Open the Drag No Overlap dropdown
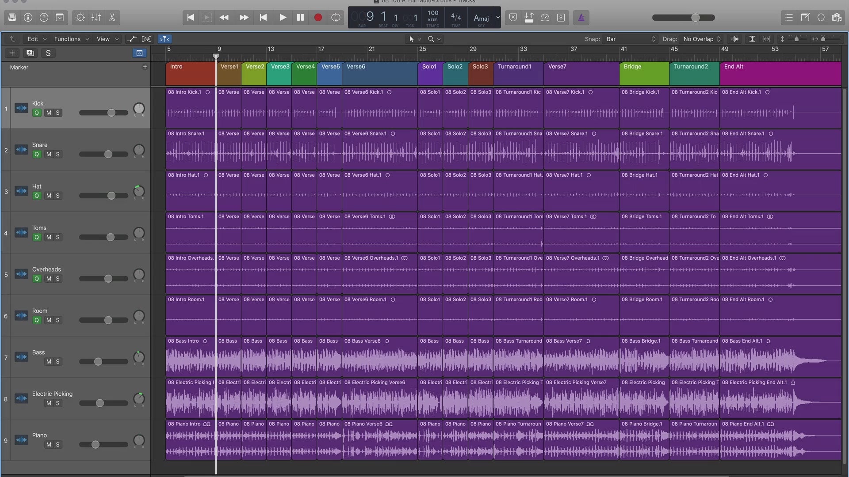Viewport: 849px width, 477px height. 702,39
